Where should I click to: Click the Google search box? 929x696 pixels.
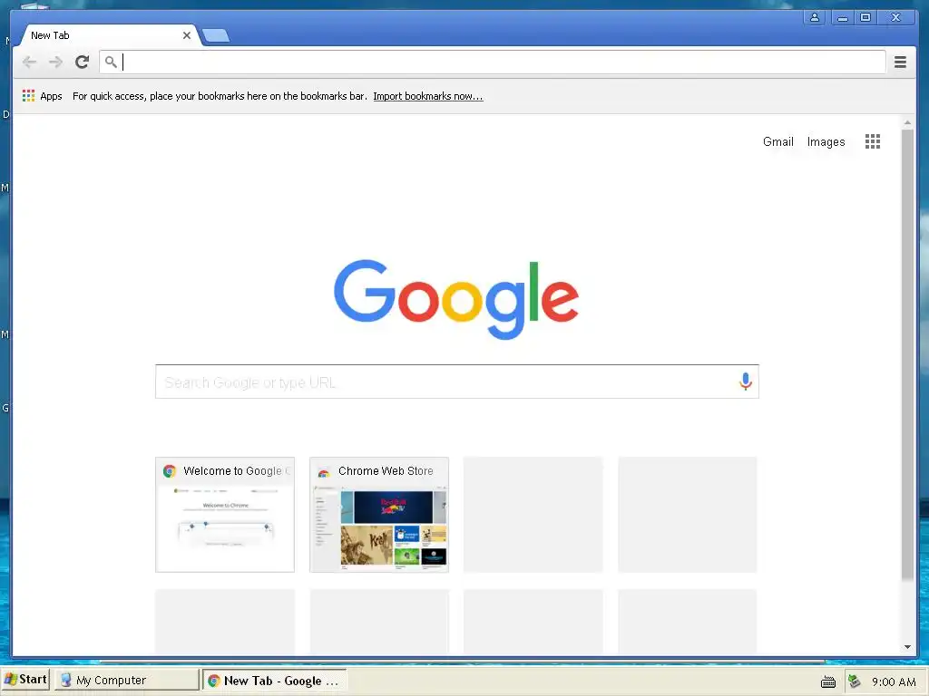457,382
